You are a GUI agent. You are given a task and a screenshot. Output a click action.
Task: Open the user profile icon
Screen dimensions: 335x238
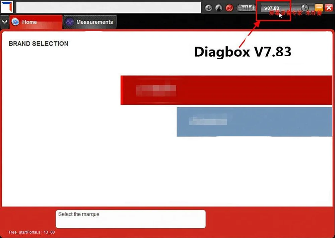tap(218, 8)
